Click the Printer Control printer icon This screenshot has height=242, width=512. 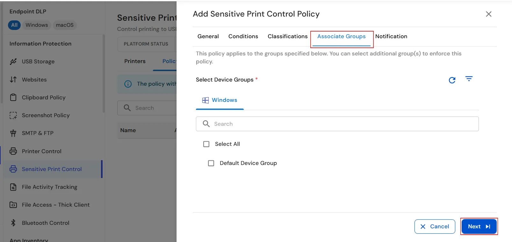pyautogui.click(x=13, y=151)
